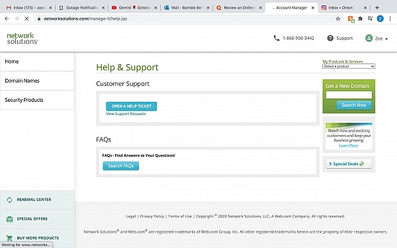Open the Buy More Products link
The height and width of the screenshot is (248, 397).
point(38,238)
